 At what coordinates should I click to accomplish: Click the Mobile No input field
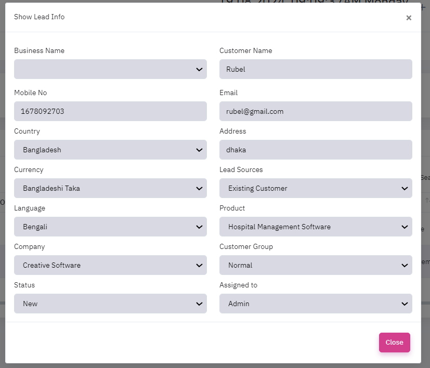pos(110,111)
